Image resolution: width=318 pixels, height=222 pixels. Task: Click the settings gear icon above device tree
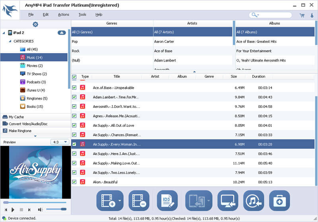pos(35,24)
